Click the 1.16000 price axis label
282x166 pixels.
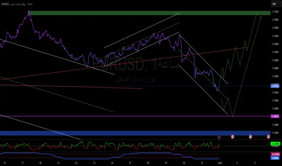[275, 60]
